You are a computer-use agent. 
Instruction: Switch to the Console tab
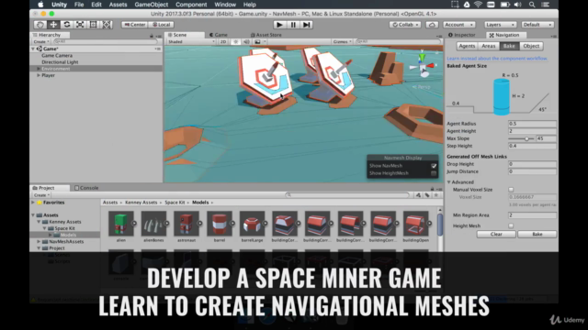(x=86, y=188)
